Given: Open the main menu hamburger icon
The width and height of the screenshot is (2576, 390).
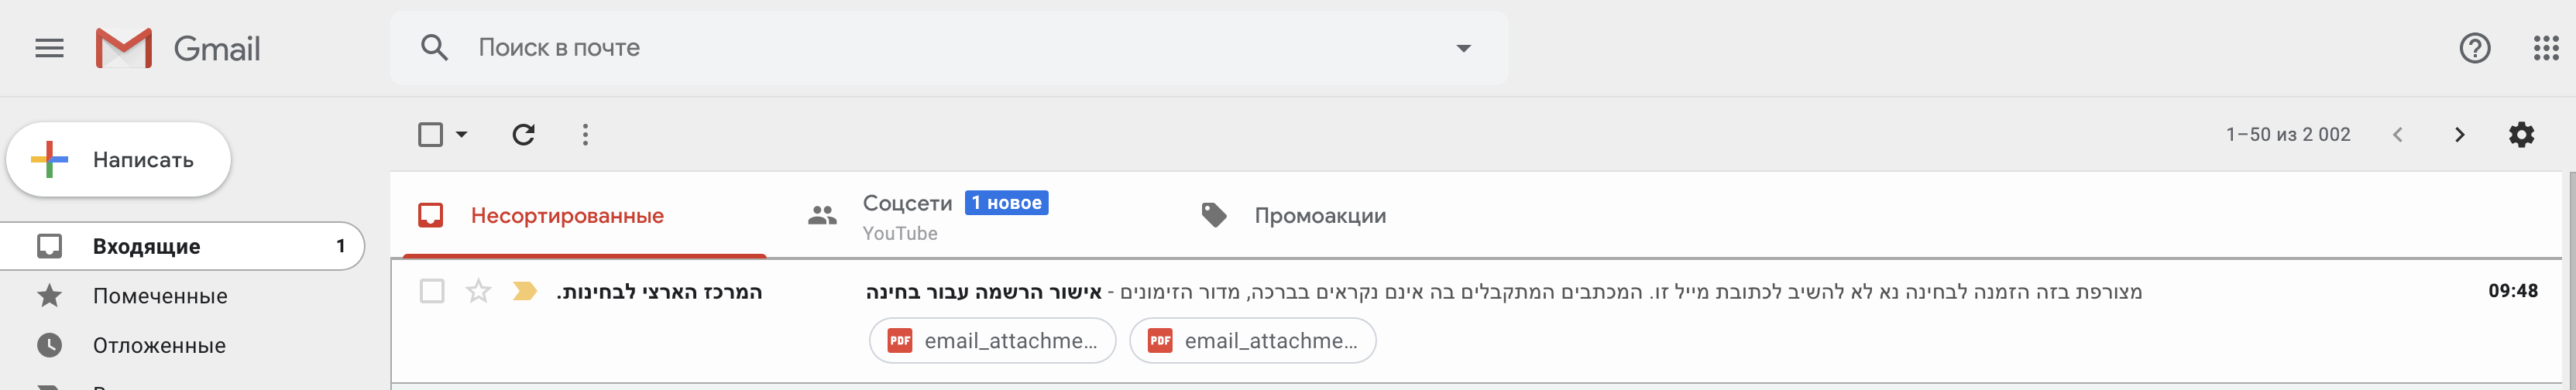Looking at the screenshot, I should 49,48.
